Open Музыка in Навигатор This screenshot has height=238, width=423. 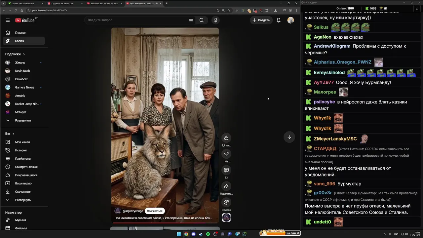[x=24, y=220]
